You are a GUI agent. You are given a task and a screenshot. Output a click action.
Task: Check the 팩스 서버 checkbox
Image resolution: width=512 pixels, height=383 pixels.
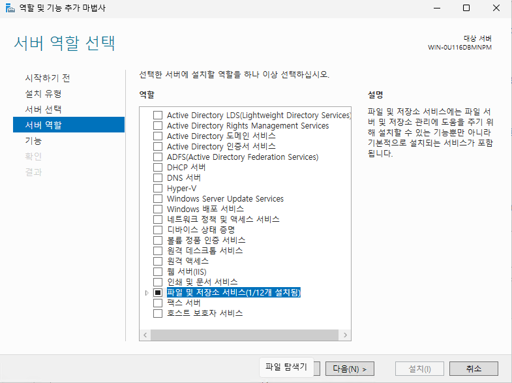click(158, 303)
